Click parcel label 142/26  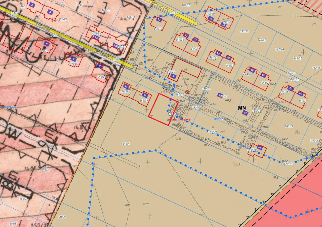tap(316, 68)
